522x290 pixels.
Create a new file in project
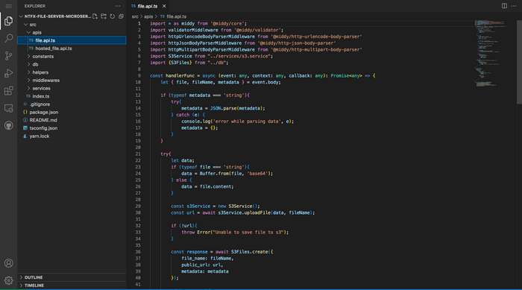(x=95, y=16)
